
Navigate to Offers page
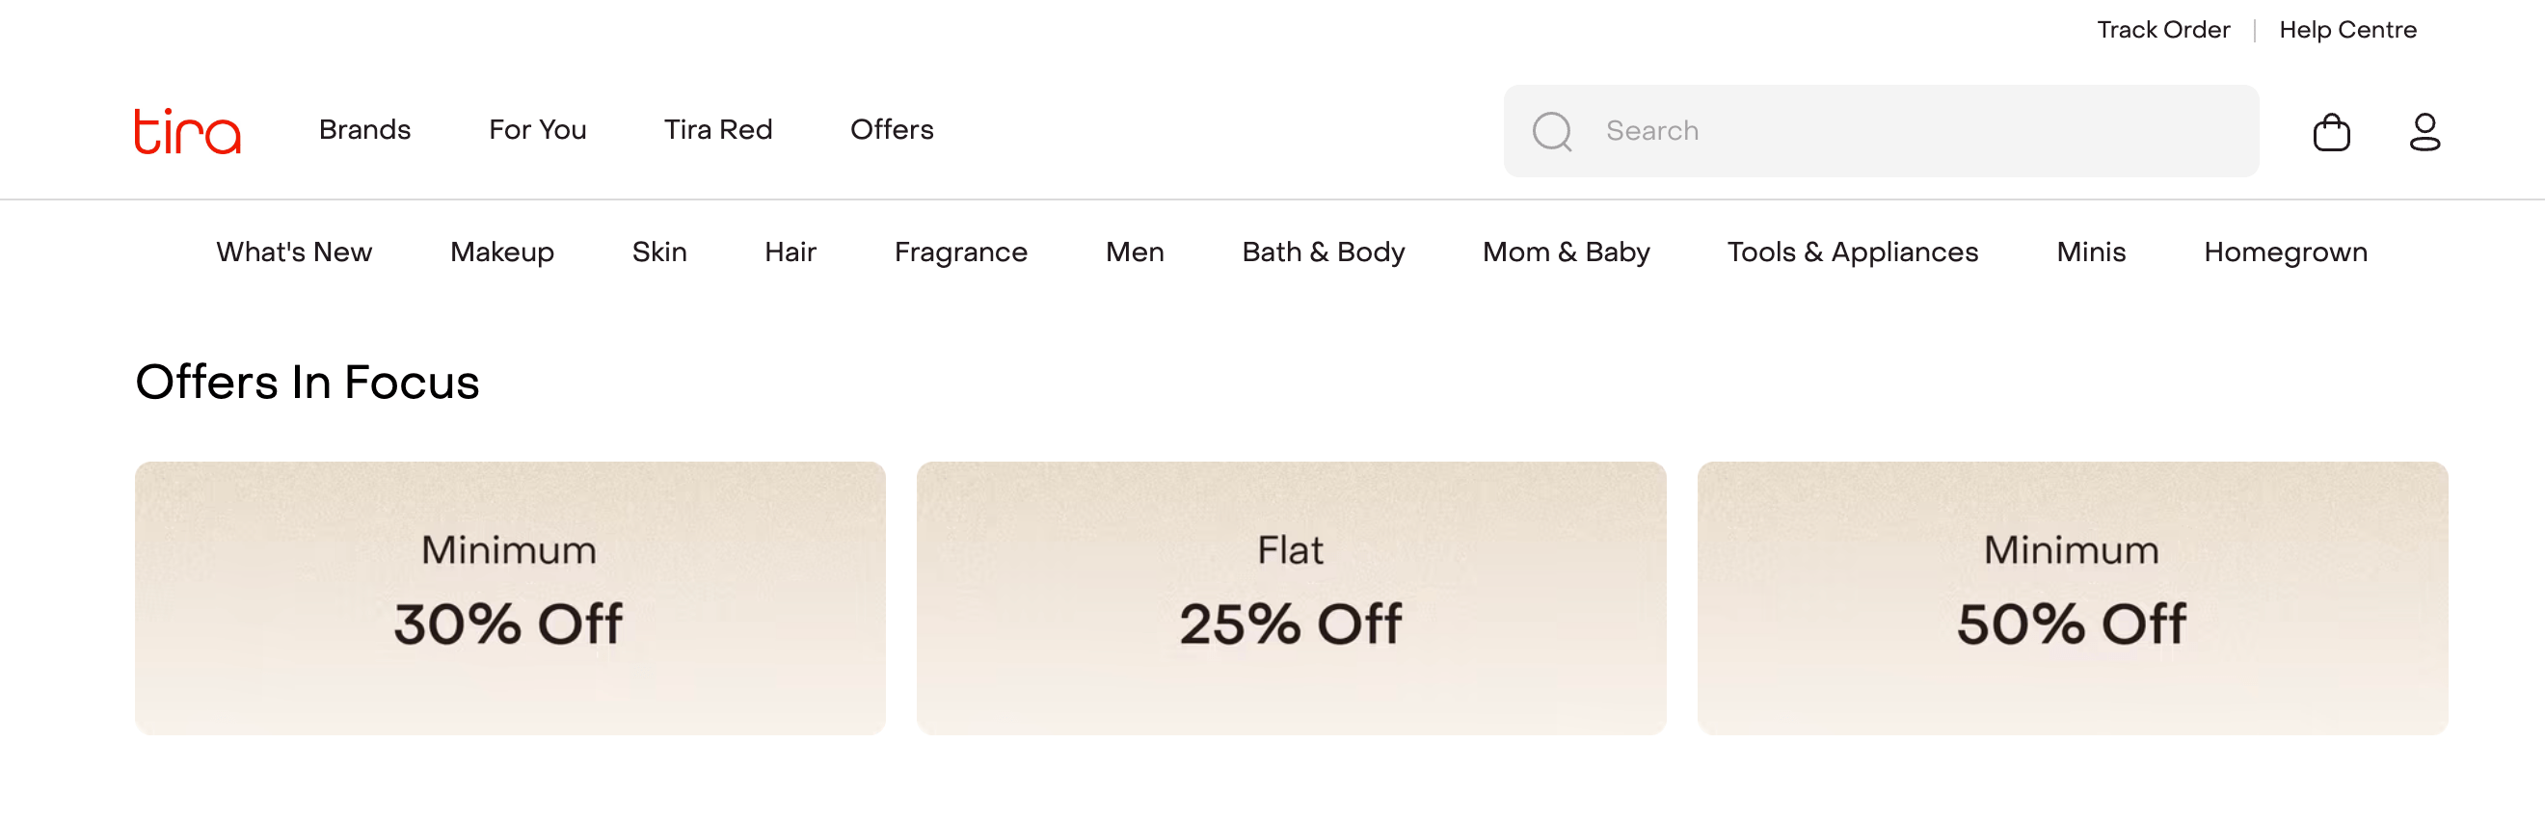coord(891,129)
